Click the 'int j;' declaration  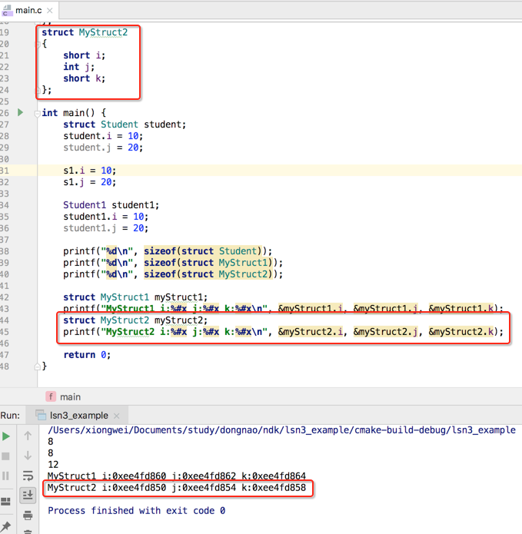[x=78, y=67]
